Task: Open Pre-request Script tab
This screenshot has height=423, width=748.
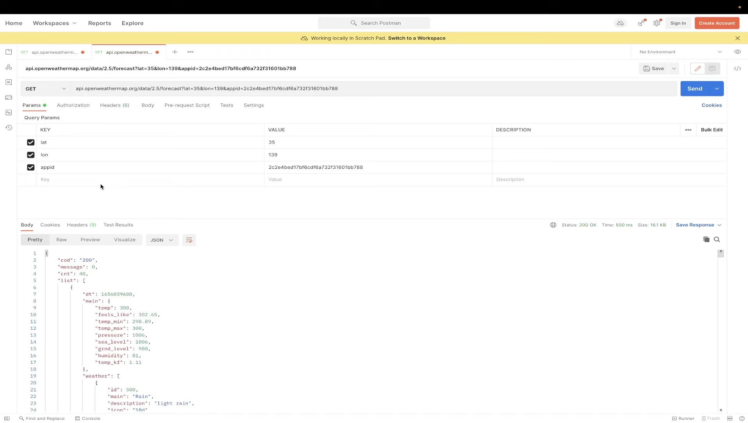Action: [187, 105]
